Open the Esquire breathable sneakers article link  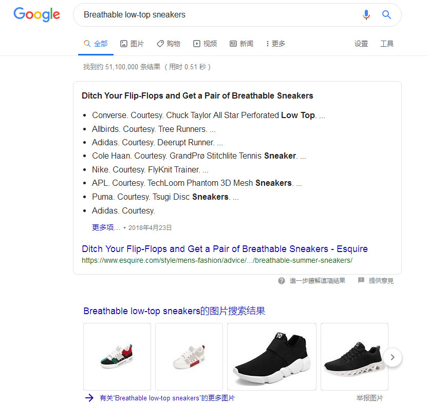[225, 249]
